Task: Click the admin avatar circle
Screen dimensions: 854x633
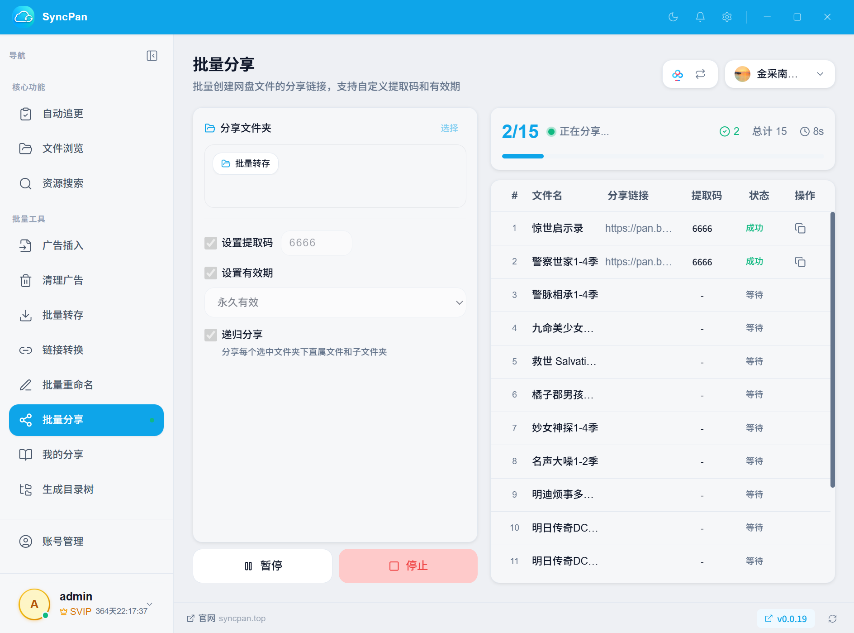Action: (x=34, y=604)
